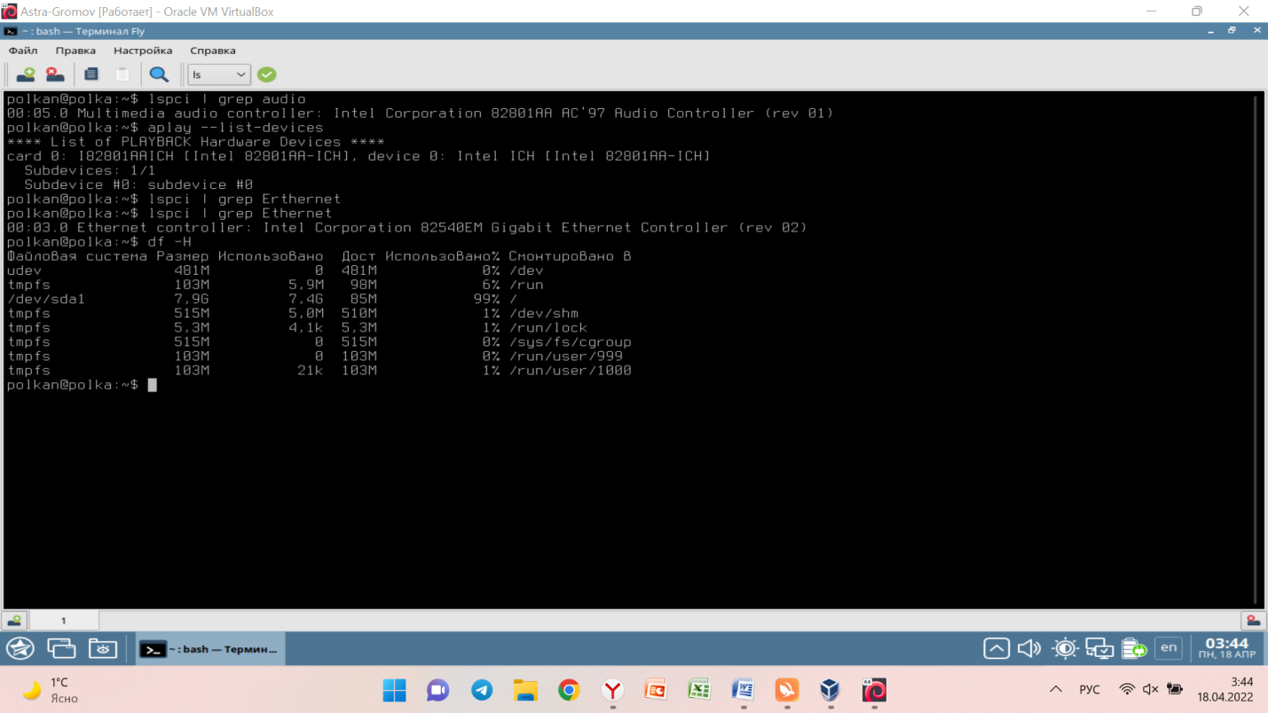Open chat app icon on Windows taskbar
The height and width of the screenshot is (713, 1268).
coord(438,690)
